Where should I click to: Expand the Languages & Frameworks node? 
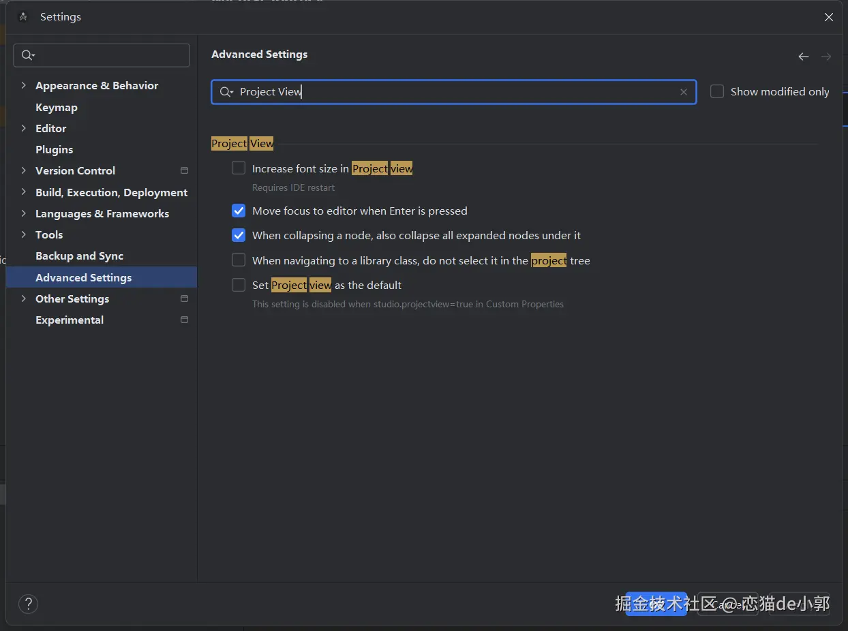pos(24,213)
